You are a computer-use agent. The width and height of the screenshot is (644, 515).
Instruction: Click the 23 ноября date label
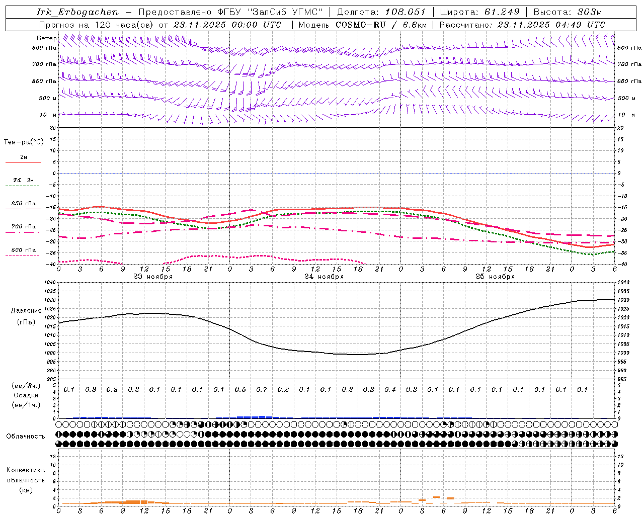(153, 276)
